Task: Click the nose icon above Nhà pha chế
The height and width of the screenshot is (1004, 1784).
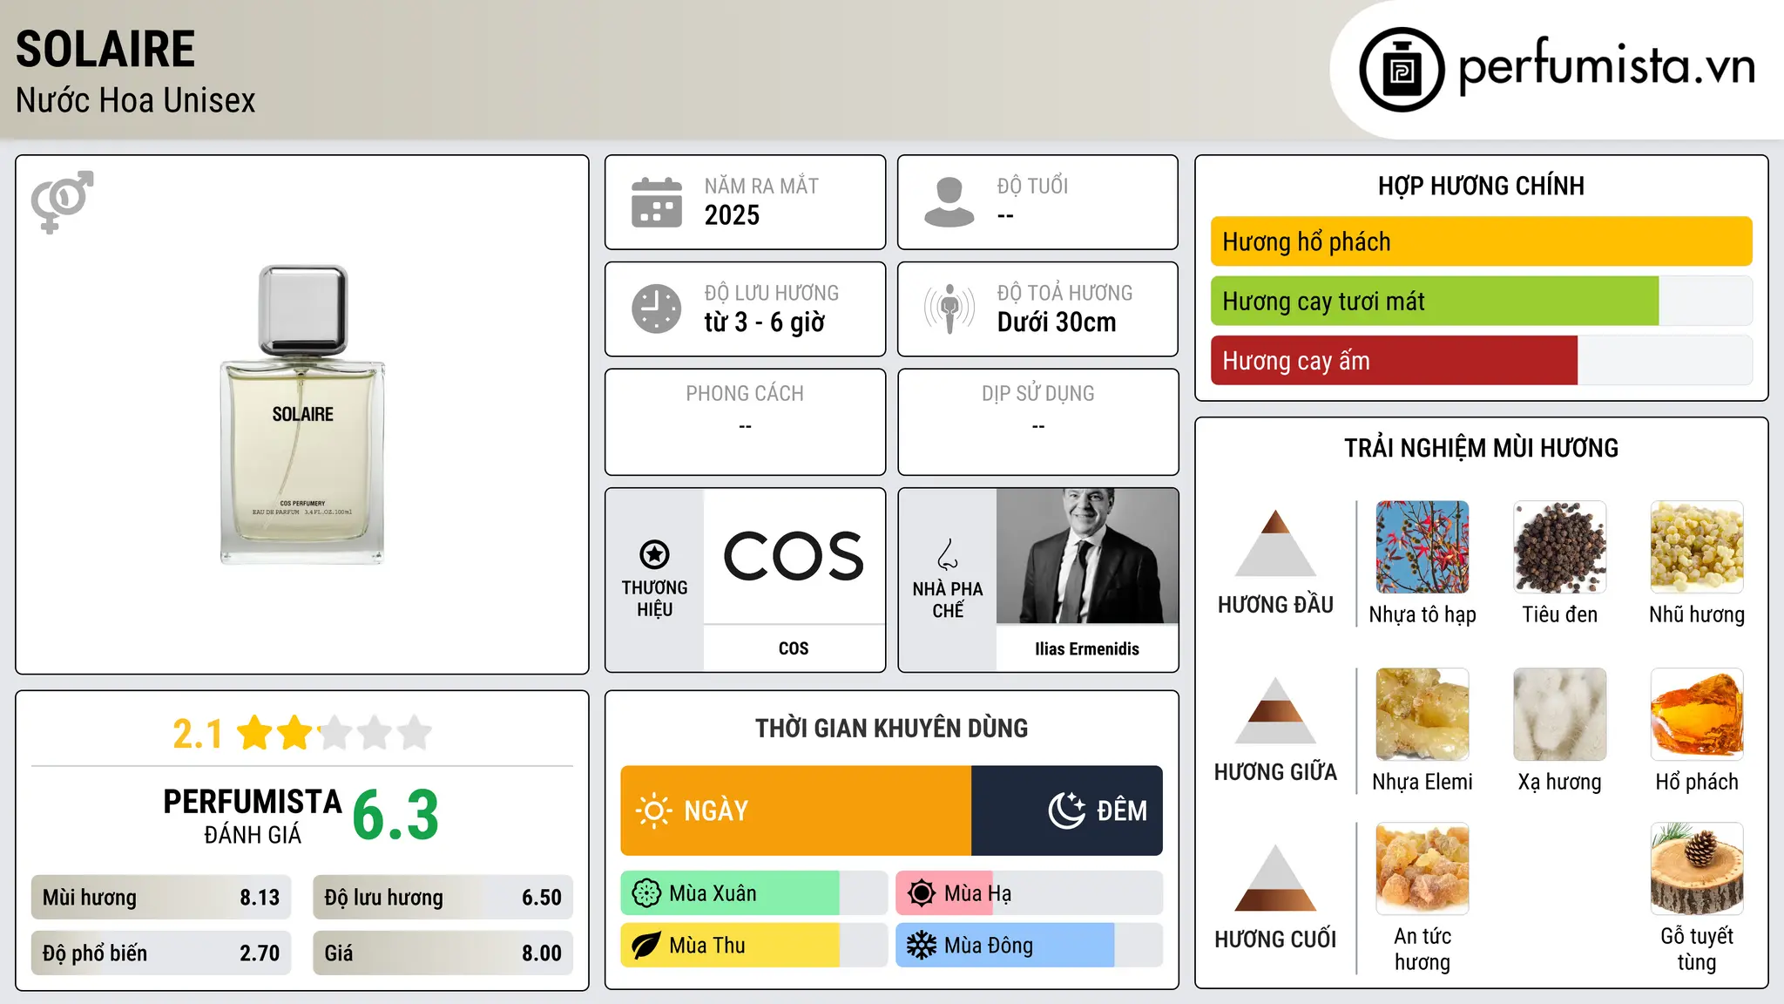Action: click(x=948, y=554)
